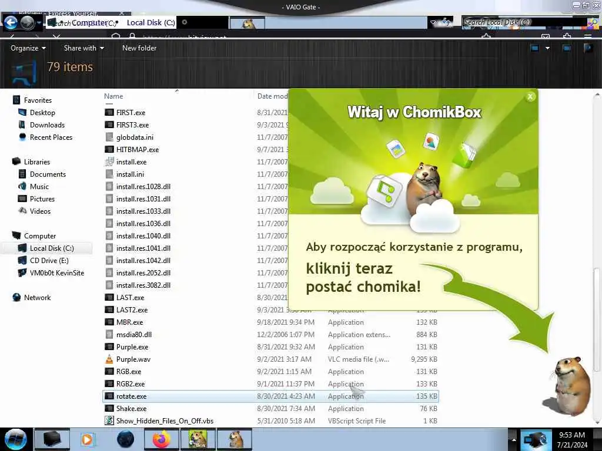The image size is (602, 451).
Task: Click the Forward navigation arrow
Action: pyautogui.click(x=27, y=23)
